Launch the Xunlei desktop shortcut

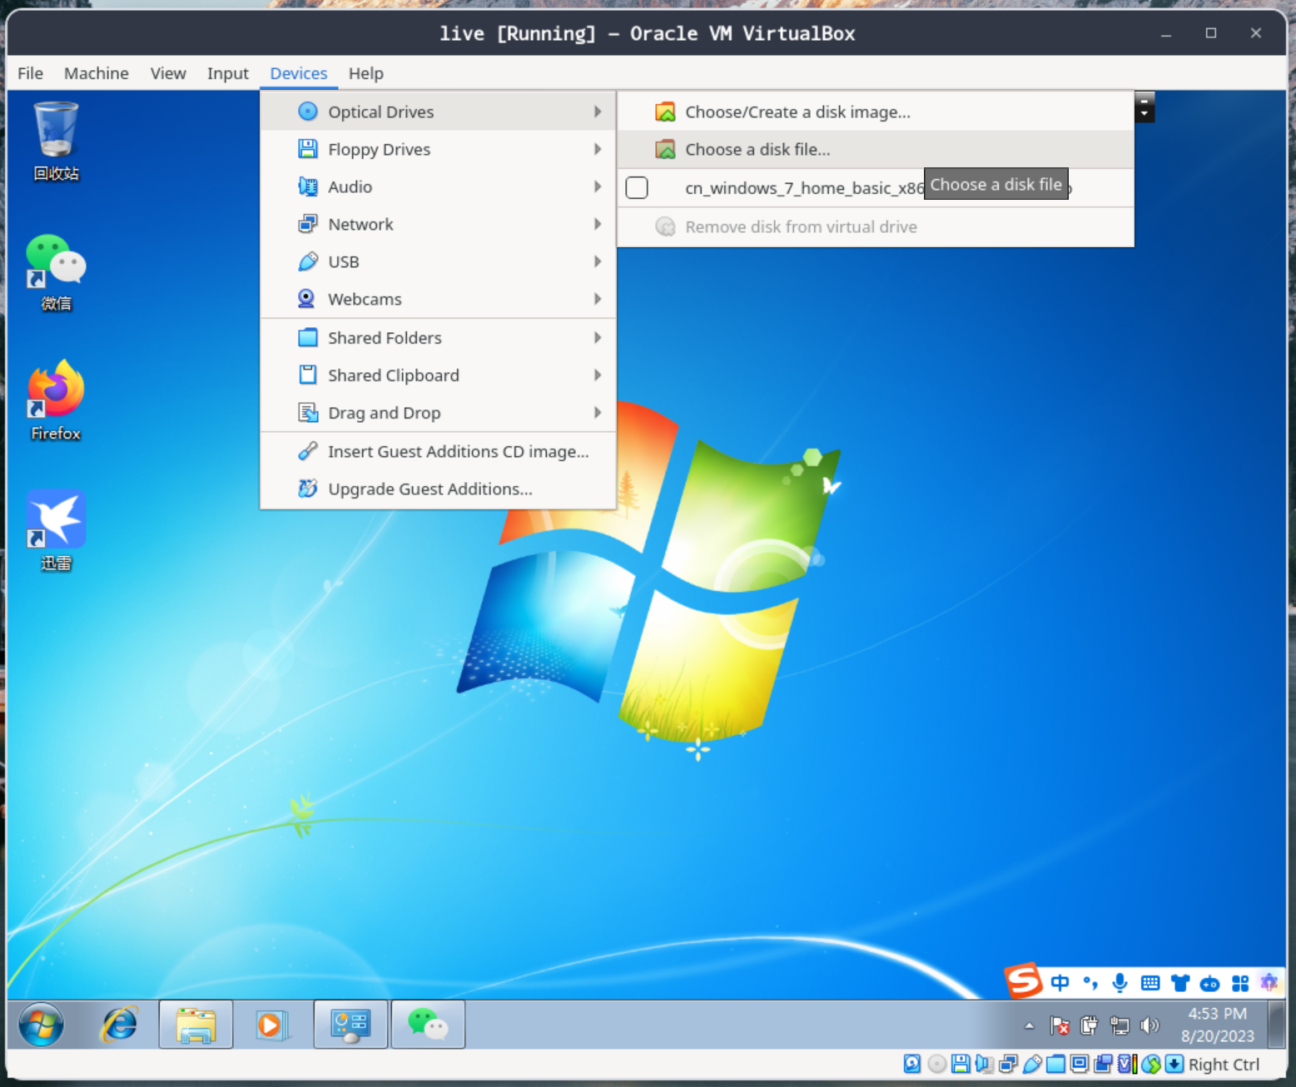[56, 530]
